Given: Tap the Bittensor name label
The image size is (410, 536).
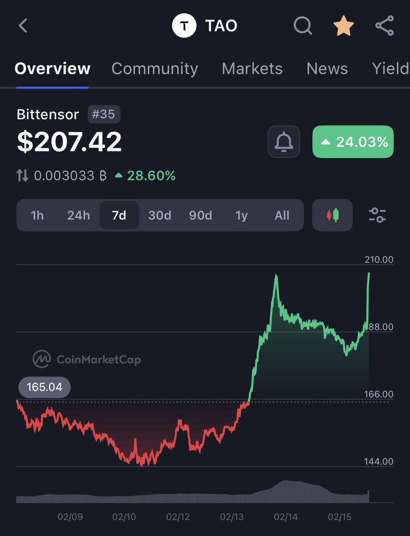Looking at the screenshot, I should [48, 114].
